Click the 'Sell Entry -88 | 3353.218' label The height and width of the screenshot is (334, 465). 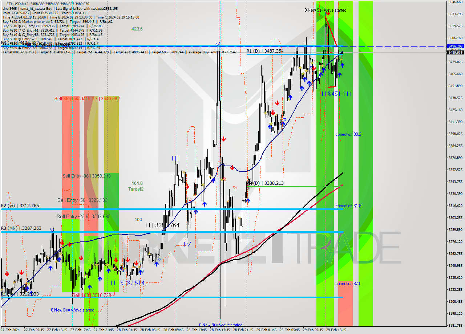[86, 176]
